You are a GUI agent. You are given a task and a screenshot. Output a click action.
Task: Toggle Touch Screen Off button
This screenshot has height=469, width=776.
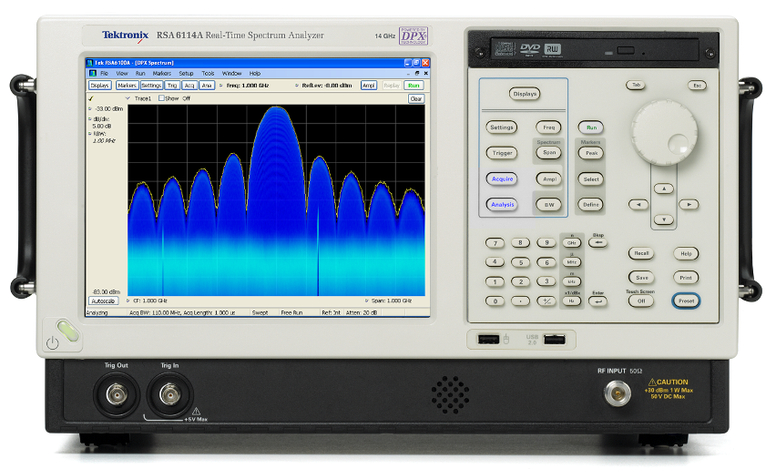click(641, 301)
